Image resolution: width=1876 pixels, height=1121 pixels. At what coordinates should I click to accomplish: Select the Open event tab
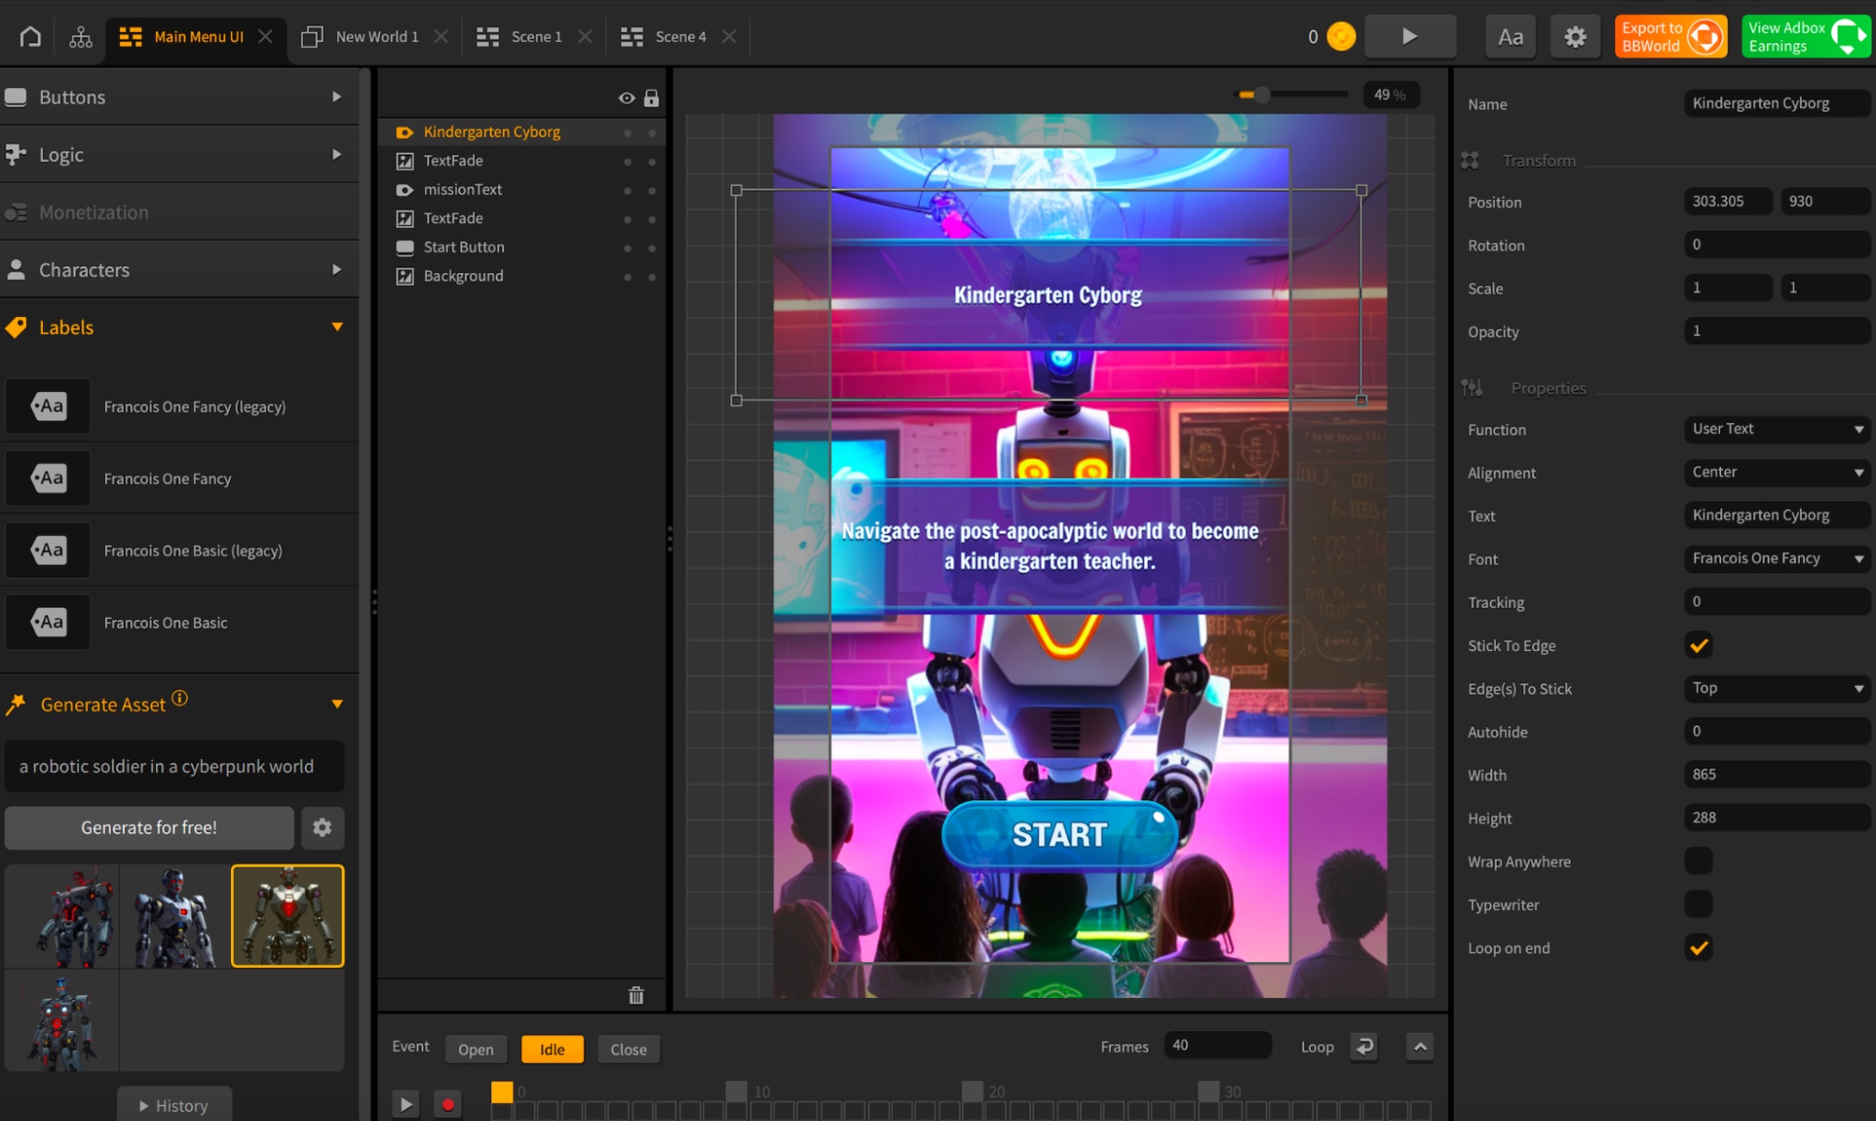[475, 1049]
